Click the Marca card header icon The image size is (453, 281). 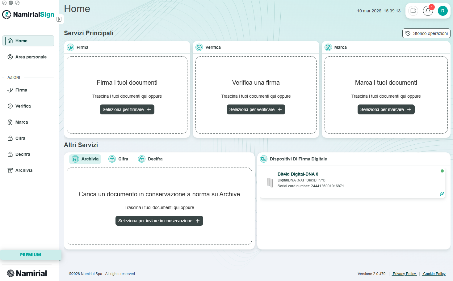coord(328,47)
